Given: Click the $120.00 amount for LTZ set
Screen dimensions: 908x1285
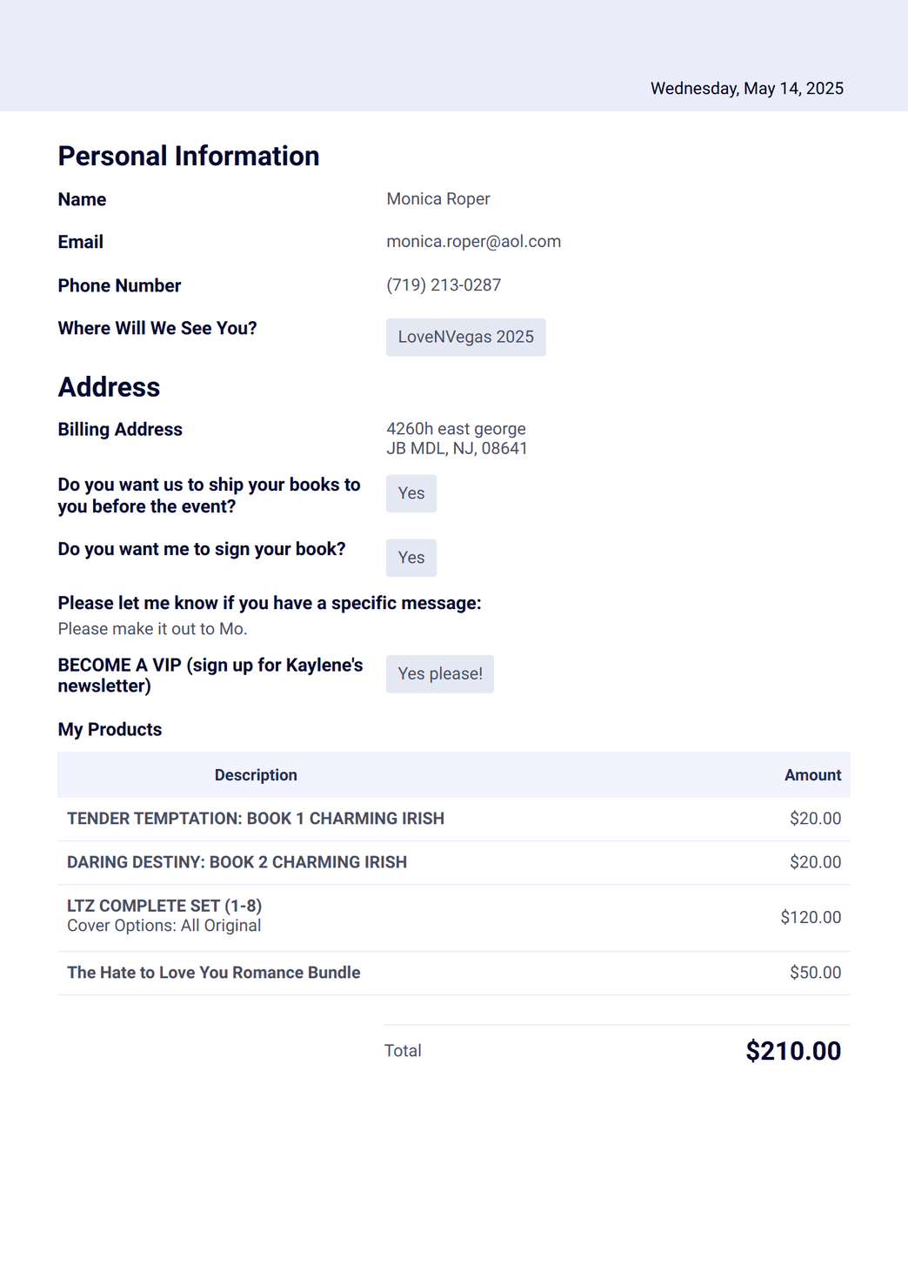Looking at the screenshot, I should point(811,917).
